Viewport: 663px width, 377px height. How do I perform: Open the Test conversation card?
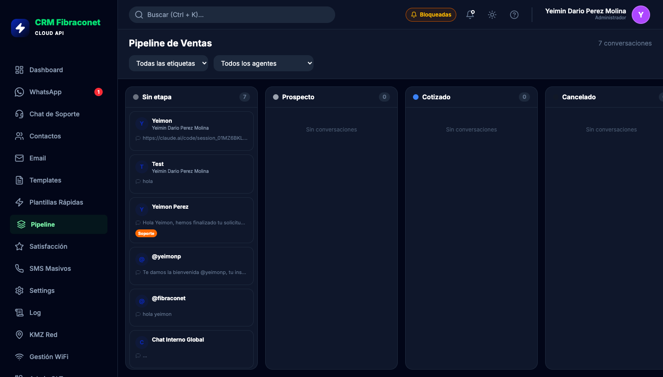click(192, 174)
